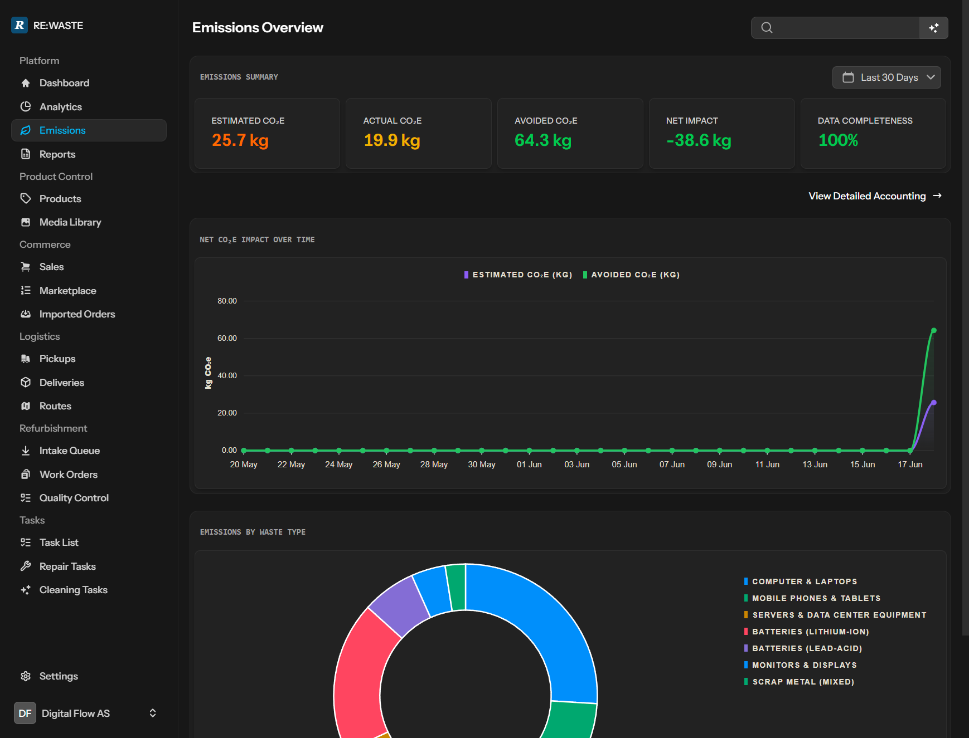Click the Sales cart icon
The height and width of the screenshot is (738, 969).
click(26, 267)
